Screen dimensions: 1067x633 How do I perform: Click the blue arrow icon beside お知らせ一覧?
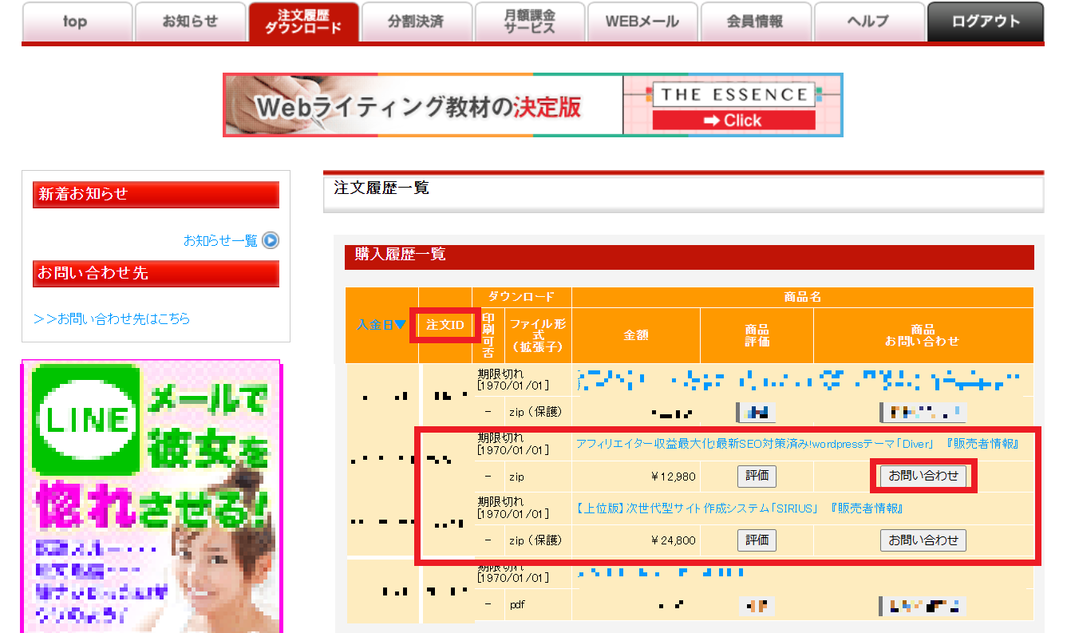tap(271, 240)
